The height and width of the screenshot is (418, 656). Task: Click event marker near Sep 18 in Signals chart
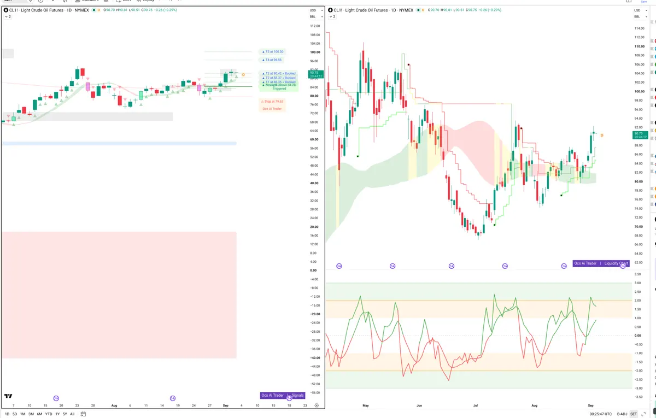pyautogui.click(x=290, y=398)
